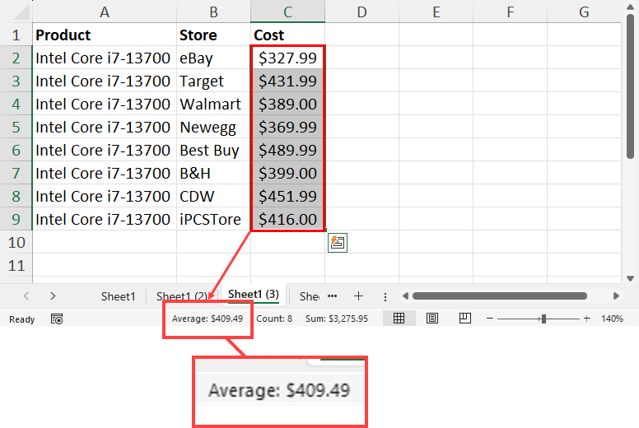Click the Best Buy store cell
This screenshot has width=639, height=428.
coord(213,151)
